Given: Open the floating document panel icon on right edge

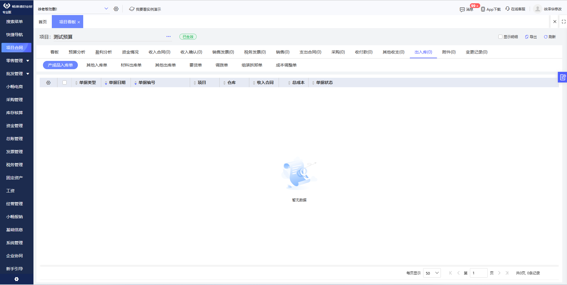Looking at the screenshot, I should (563, 77).
